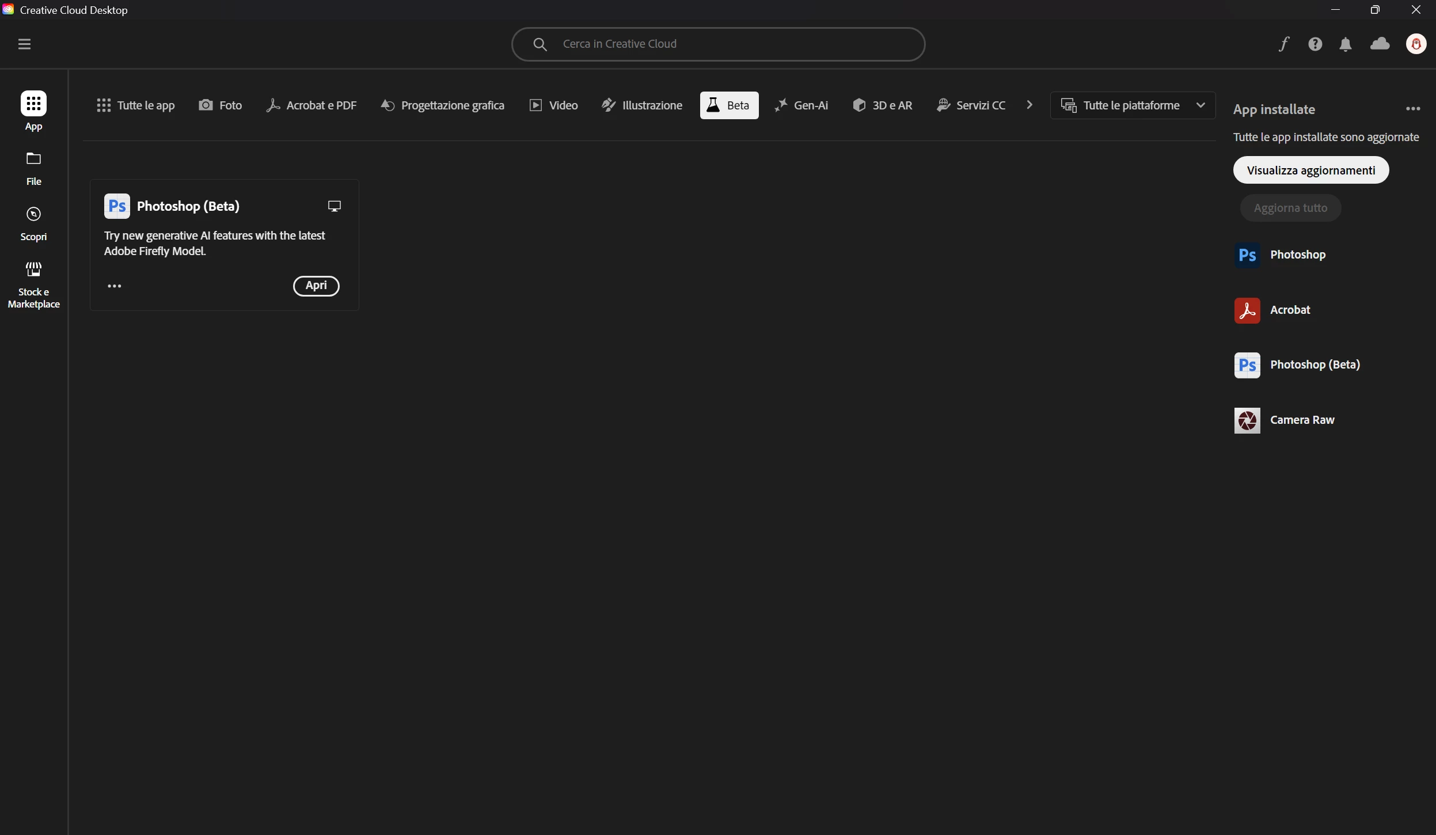Switch to the Illustrazione tab
Viewport: 1436px width, 835px height.
[642, 105]
